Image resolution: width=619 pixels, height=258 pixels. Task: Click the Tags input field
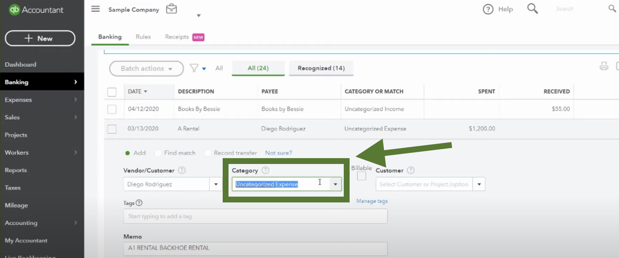(x=255, y=216)
